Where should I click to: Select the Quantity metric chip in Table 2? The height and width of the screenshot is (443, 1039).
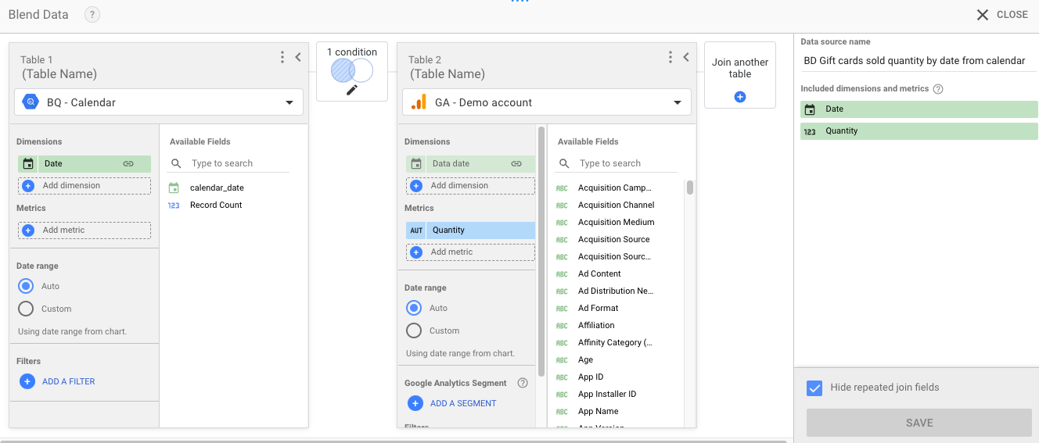(470, 230)
